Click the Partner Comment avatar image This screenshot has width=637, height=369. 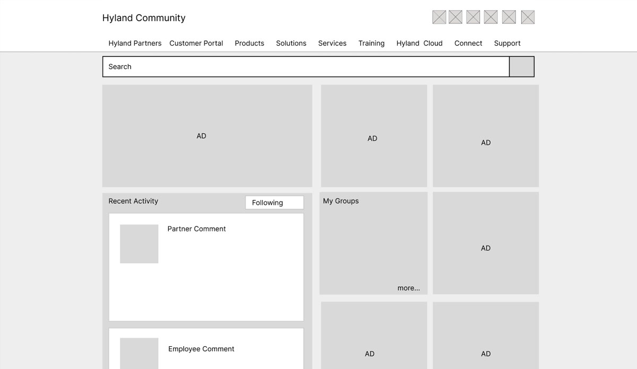pos(139,243)
